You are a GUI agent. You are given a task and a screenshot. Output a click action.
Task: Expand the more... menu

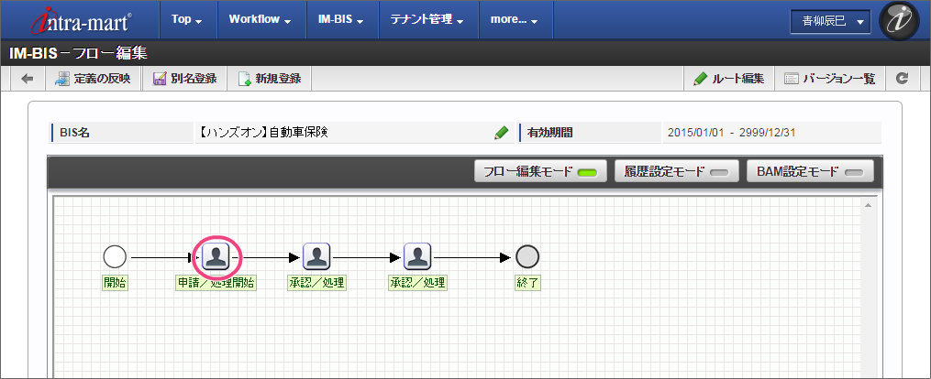[515, 19]
